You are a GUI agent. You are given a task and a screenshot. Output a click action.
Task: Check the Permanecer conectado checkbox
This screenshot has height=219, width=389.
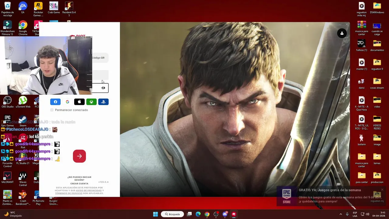[52, 110]
